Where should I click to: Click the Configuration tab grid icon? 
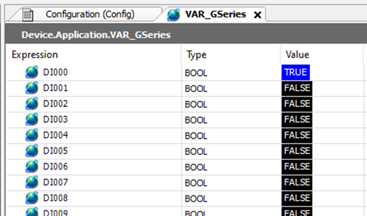[x=28, y=15]
